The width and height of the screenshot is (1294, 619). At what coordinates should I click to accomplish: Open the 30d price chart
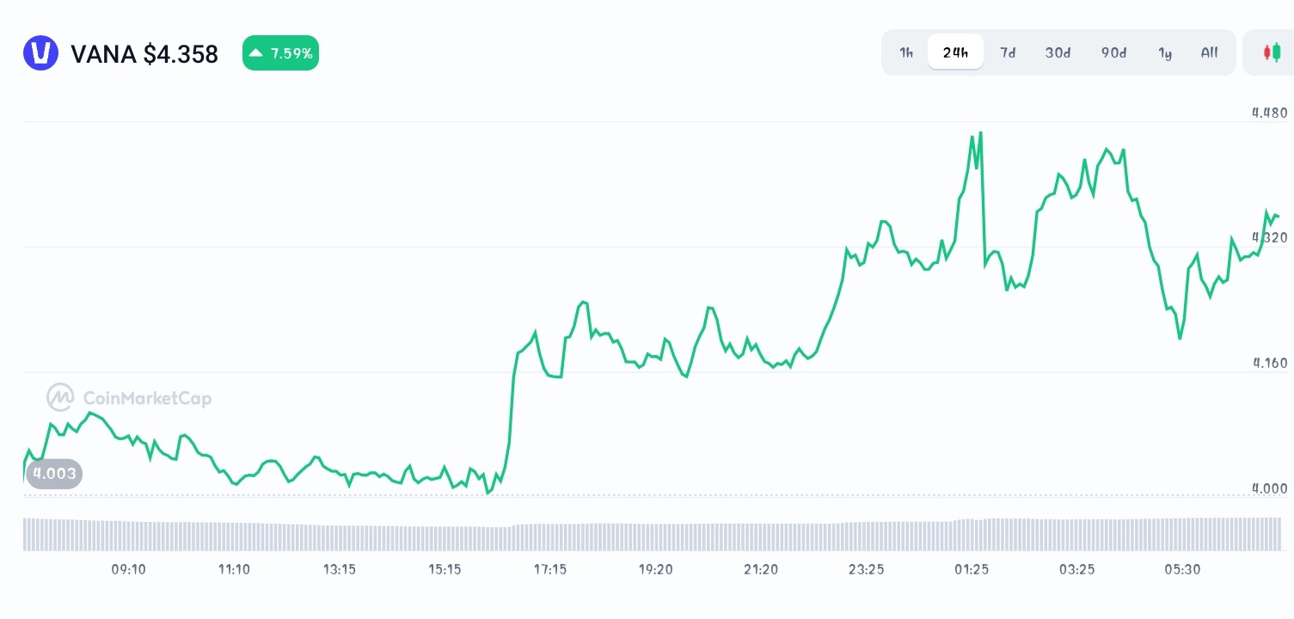(x=1058, y=52)
